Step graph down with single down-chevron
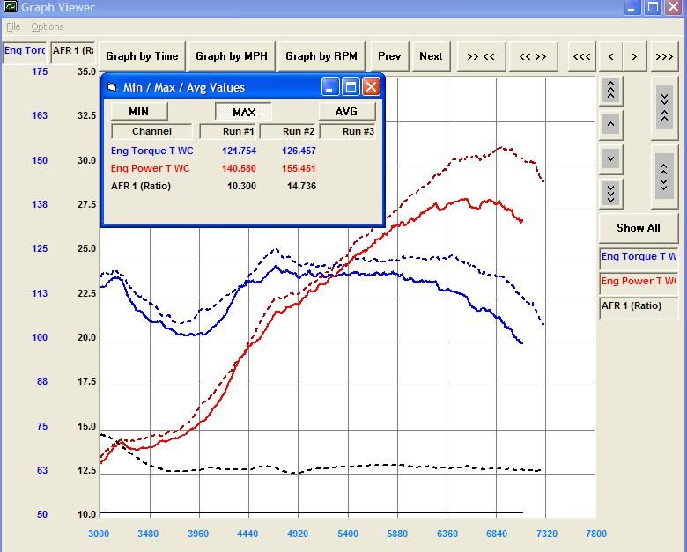 [610, 158]
